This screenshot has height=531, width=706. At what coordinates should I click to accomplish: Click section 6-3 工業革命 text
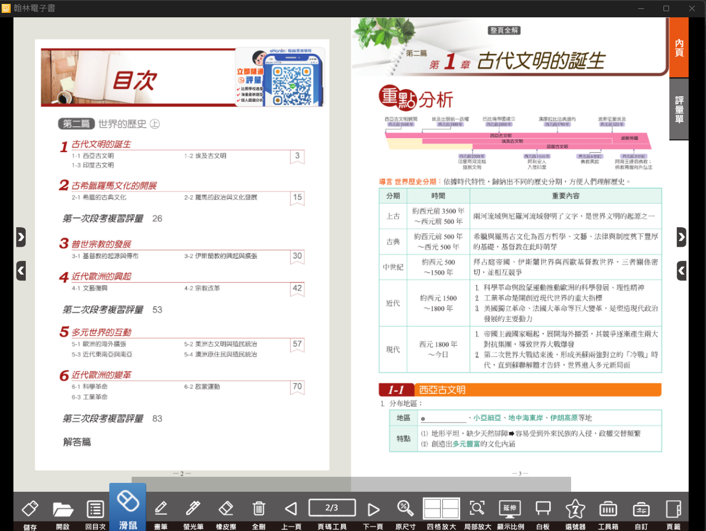click(90, 397)
